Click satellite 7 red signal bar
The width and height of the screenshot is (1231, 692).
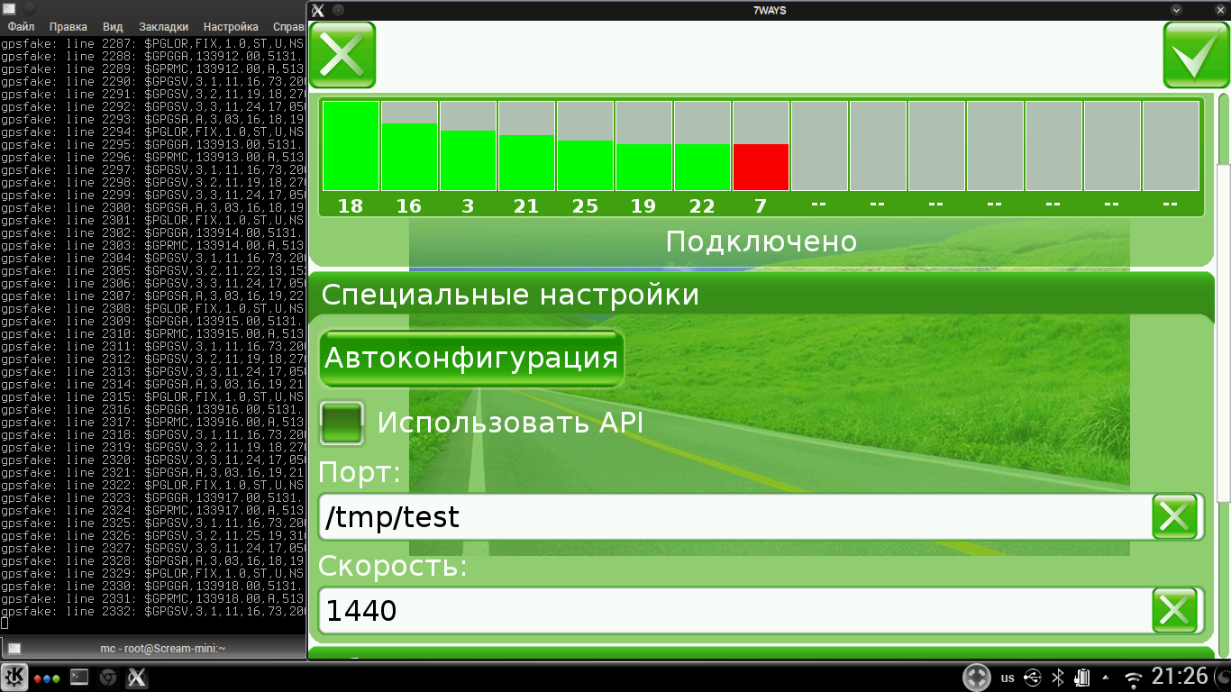coord(761,167)
